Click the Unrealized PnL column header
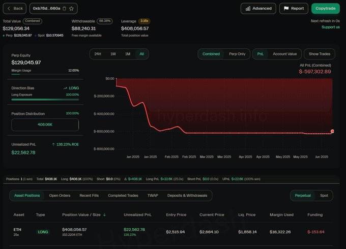Screen dimensions: 346x249 (x=137, y=214)
